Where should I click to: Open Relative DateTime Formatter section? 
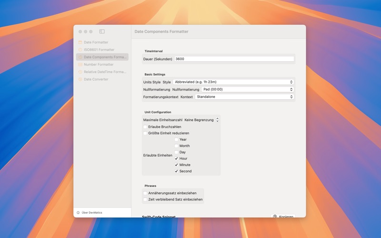pyautogui.click(x=102, y=72)
